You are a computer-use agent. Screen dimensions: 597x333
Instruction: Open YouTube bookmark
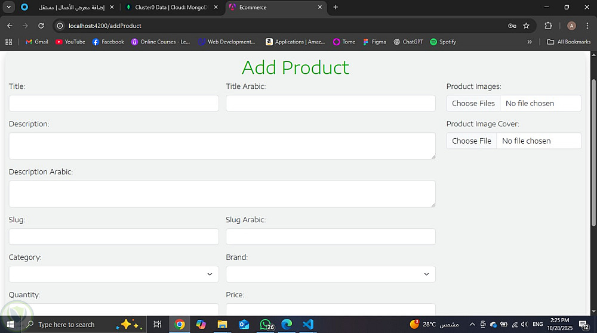[70, 42]
